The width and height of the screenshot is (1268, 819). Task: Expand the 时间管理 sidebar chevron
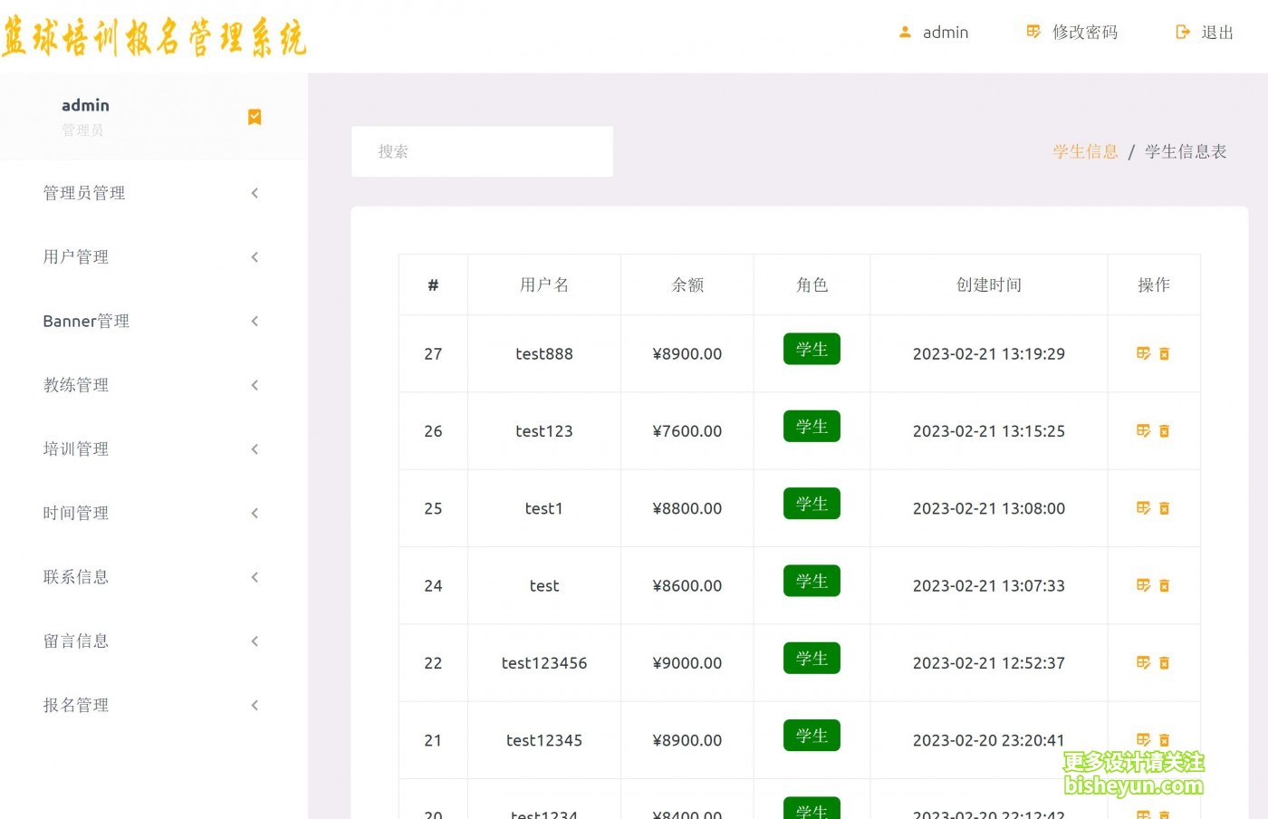tap(255, 513)
